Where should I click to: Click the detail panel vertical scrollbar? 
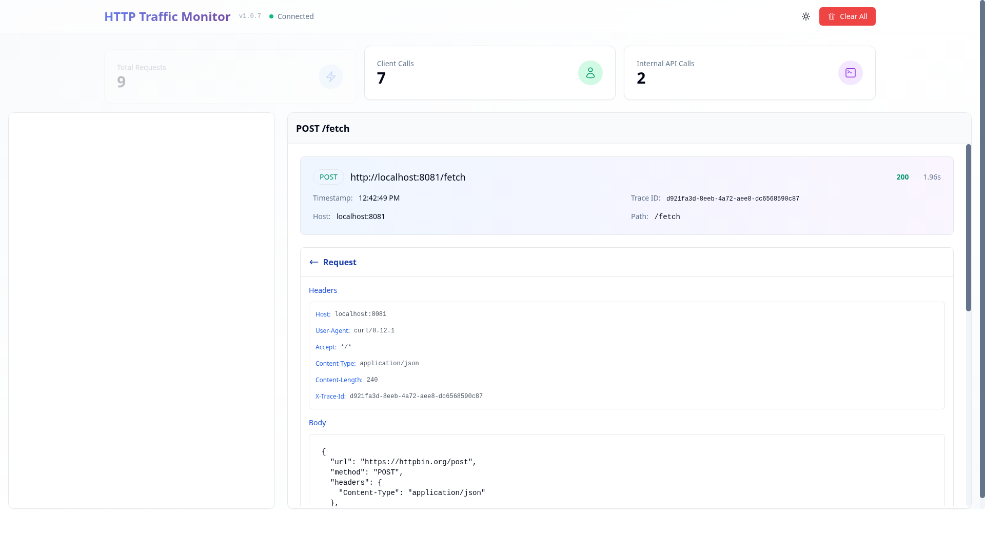[969, 228]
